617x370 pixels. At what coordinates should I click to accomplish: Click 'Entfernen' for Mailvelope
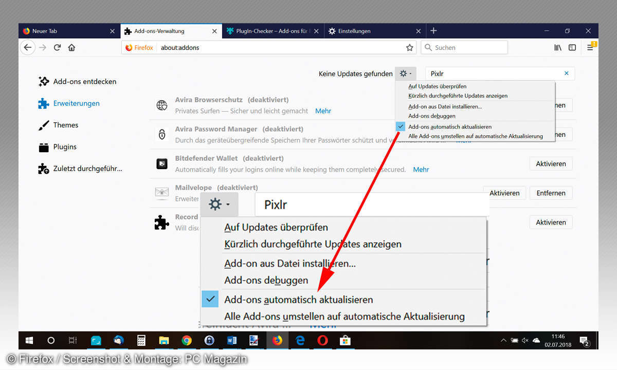pyautogui.click(x=551, y=193)
